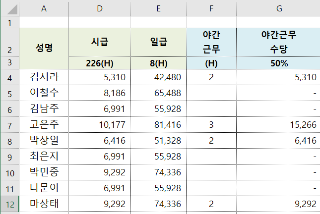Screen dimensions: 320x214
Task: Click daily wage 74,336 in 마상태 row
Action: 158,204
